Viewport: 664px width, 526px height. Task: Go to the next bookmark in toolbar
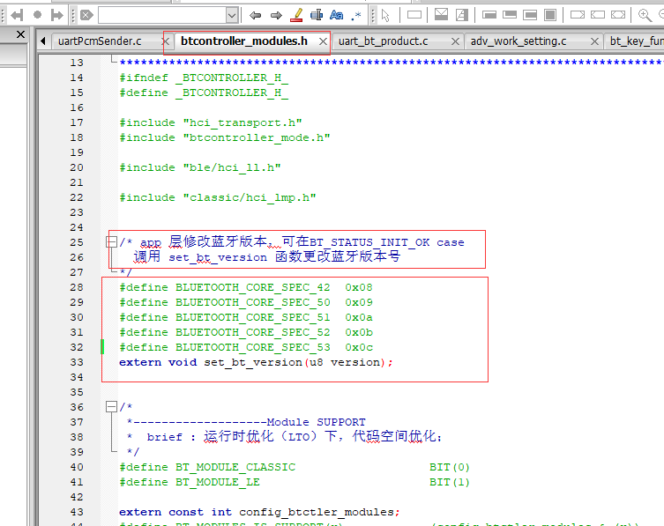56,16
